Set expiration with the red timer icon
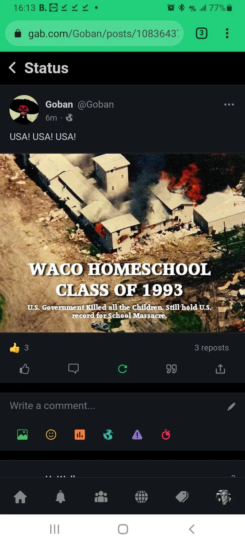Image resolution: width=245 pixels, height=545 pixels. (166, 435)
